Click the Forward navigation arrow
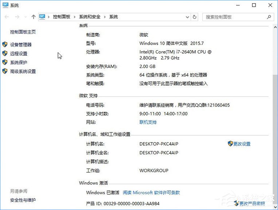 17,17
